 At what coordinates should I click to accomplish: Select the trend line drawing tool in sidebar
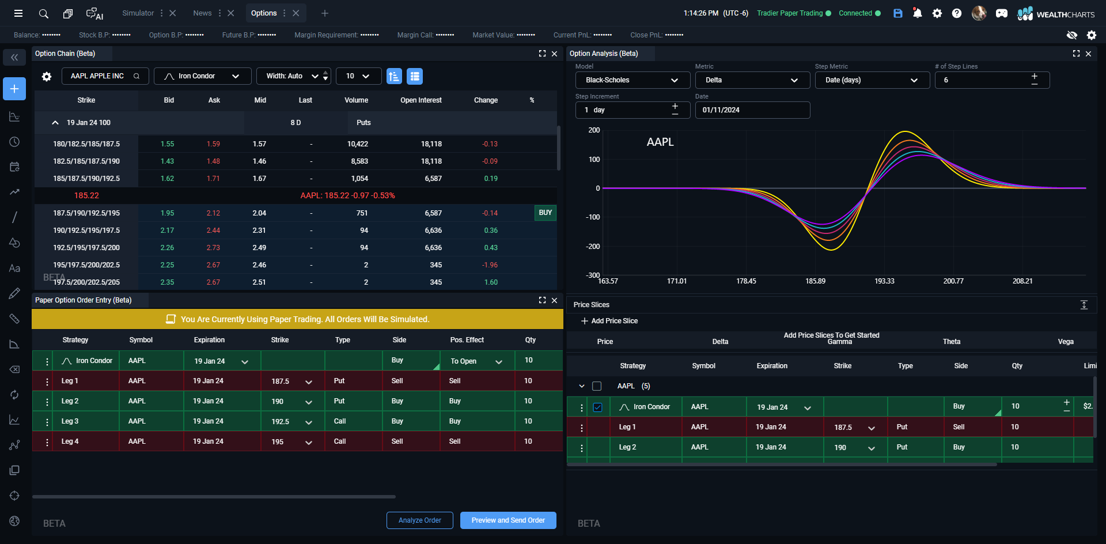coord(14,217)
